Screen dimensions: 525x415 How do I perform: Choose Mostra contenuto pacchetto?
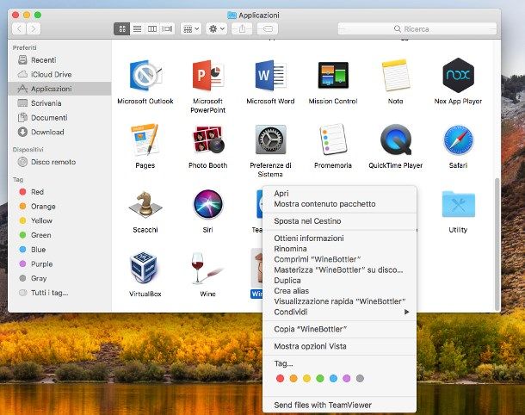(x=339, y=204)
